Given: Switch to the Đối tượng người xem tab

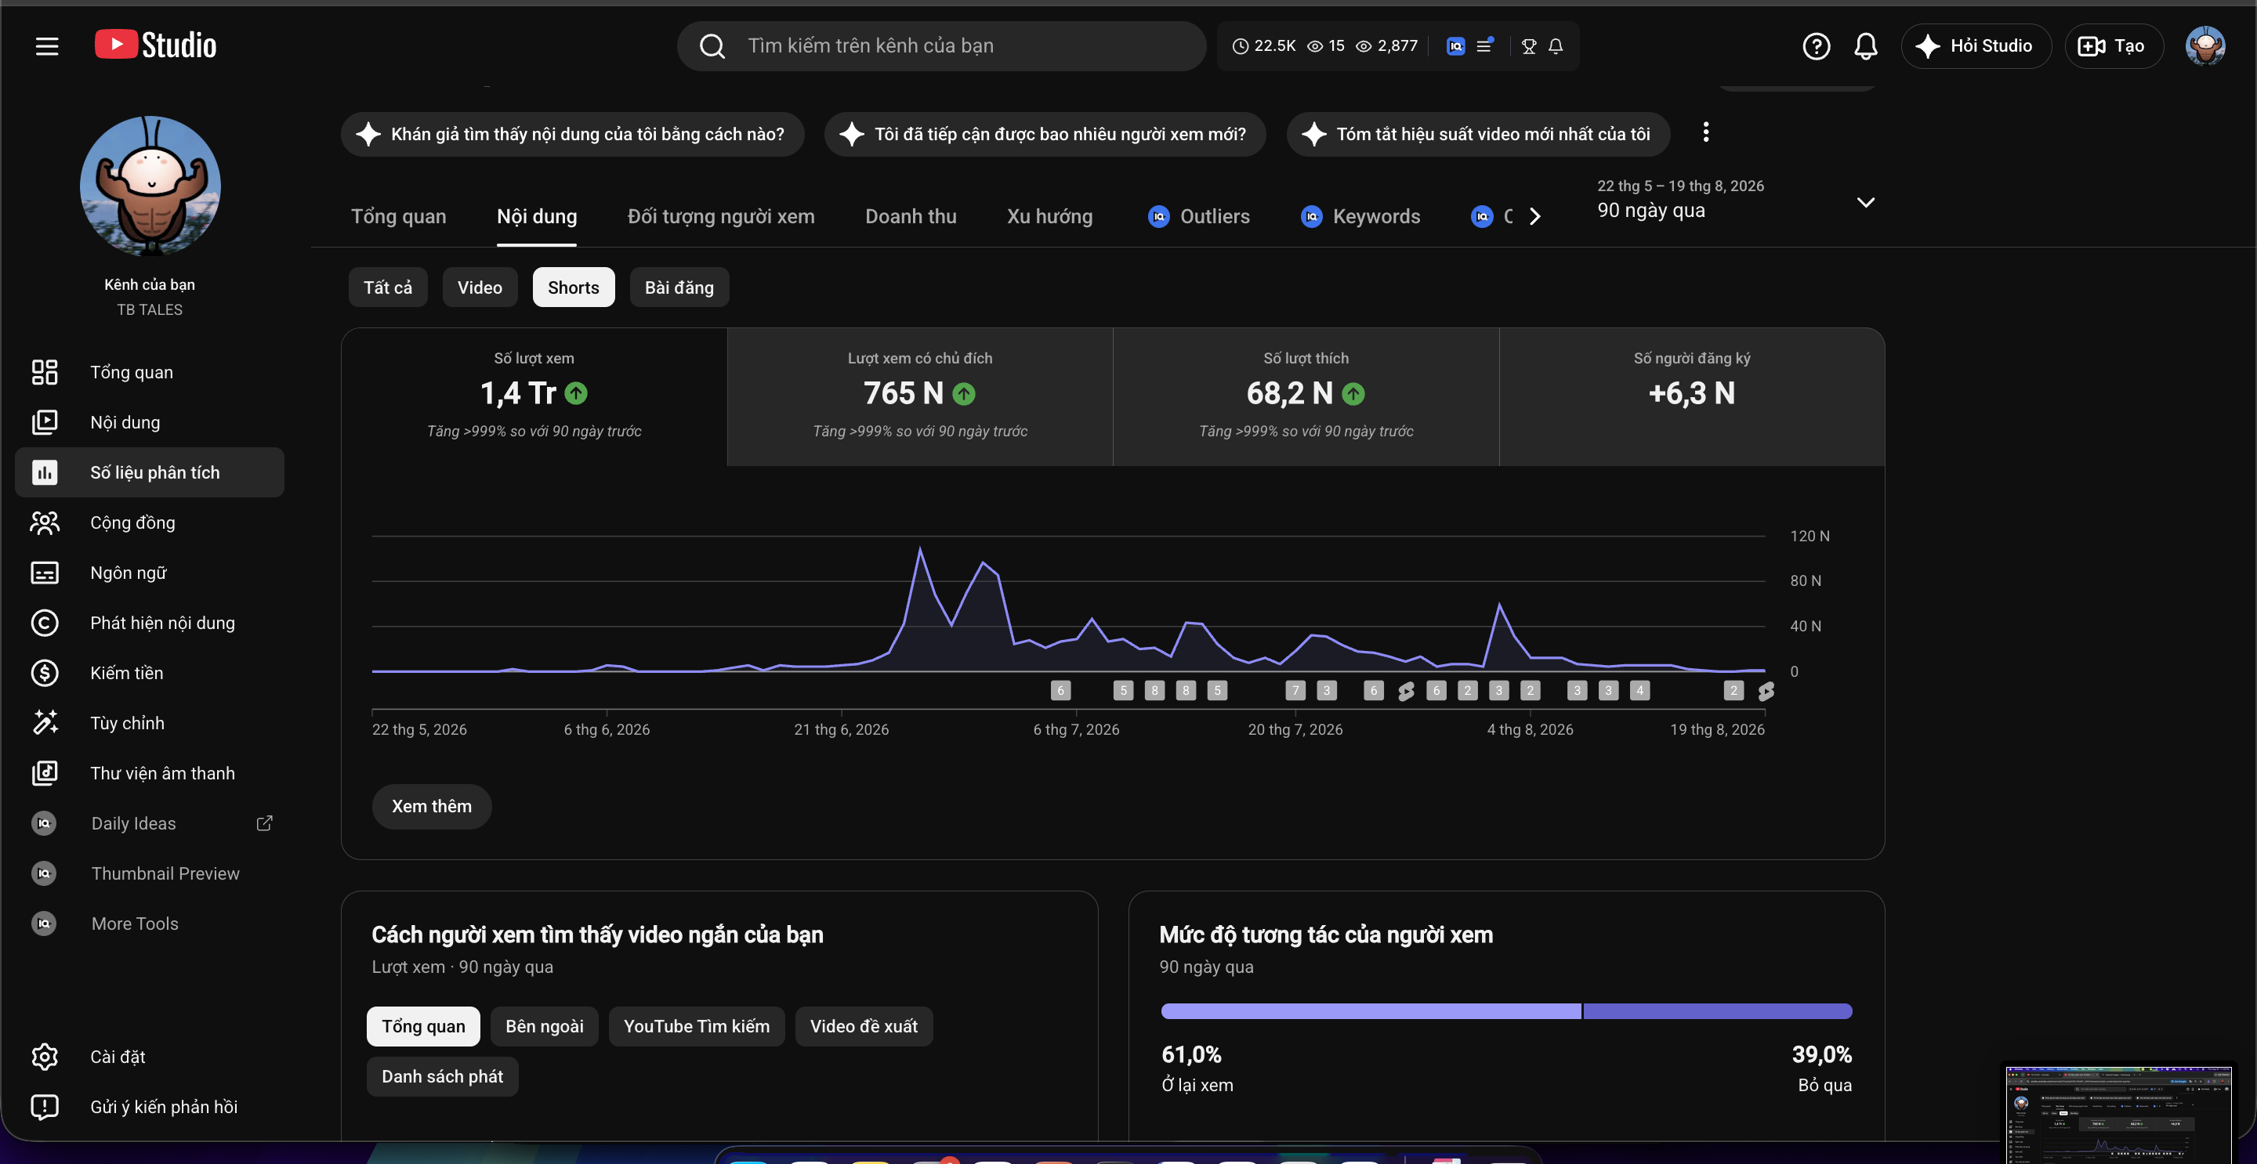Looking at the screenshot, I should [720, 216].
